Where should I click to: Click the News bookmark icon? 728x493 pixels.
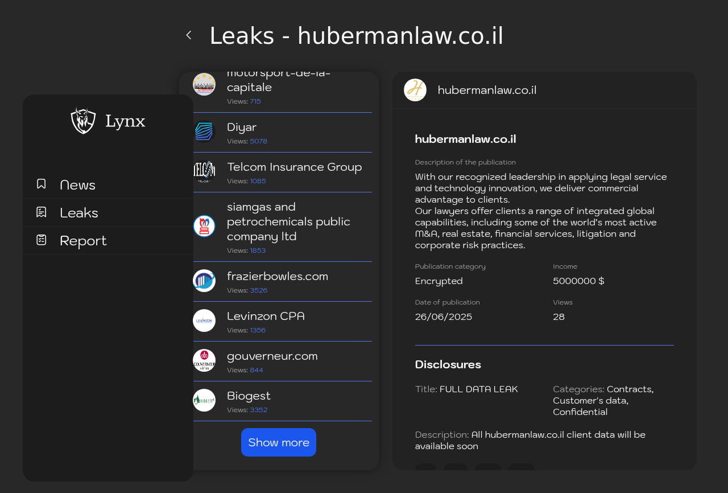(42, 184)
